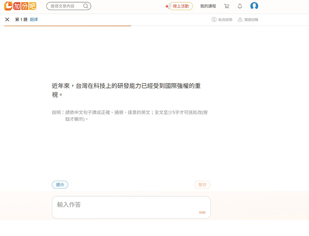Viewport: 309px width, 236px height.
Task: Open the 線上活動 page
Action: (x=181, y=6)
